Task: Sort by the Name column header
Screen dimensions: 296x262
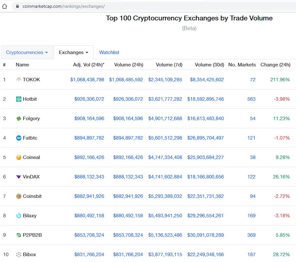Action: pos(22,65)
